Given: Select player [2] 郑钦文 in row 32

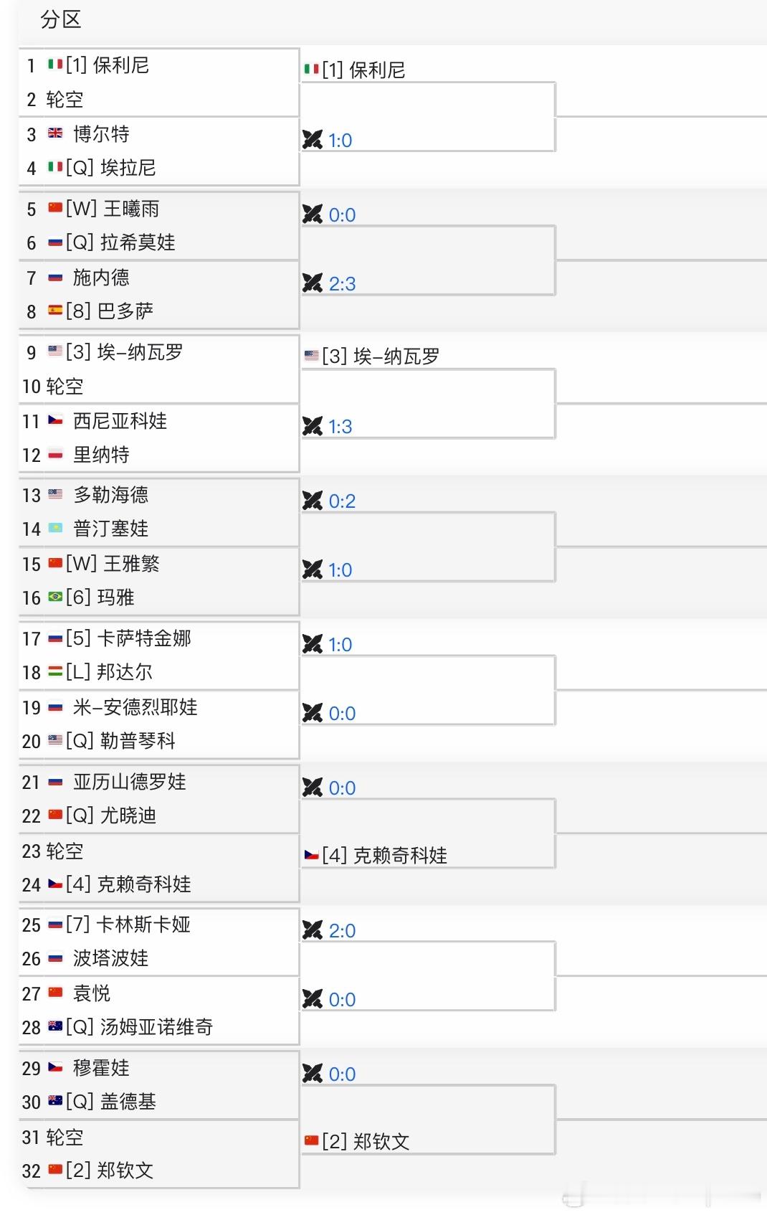Looking at the screenshot, I should click(110, 1171).
